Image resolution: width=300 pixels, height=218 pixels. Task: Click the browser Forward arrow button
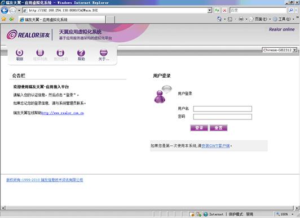click(12, 10)
